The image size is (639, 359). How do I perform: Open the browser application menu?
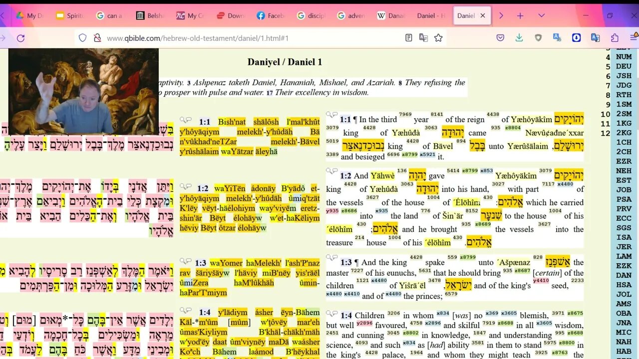click(x=634, y=38)
